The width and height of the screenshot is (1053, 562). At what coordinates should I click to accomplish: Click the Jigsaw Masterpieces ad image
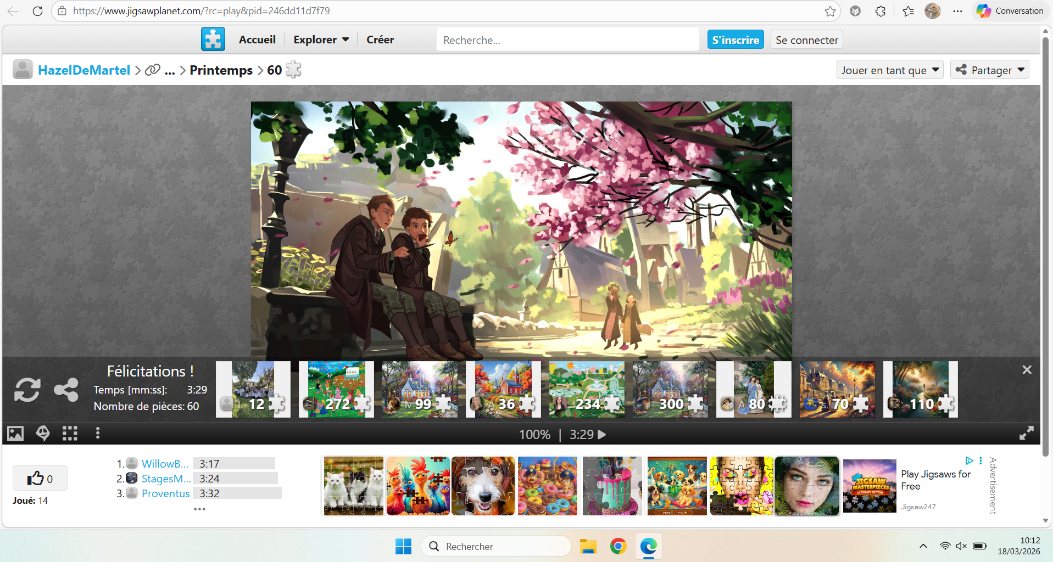(870, 486)
